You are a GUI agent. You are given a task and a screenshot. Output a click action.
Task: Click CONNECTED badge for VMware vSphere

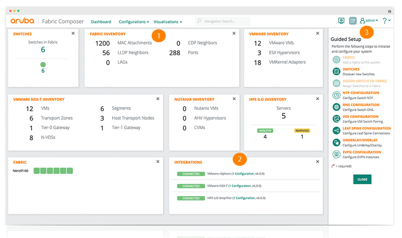[191, 174]
